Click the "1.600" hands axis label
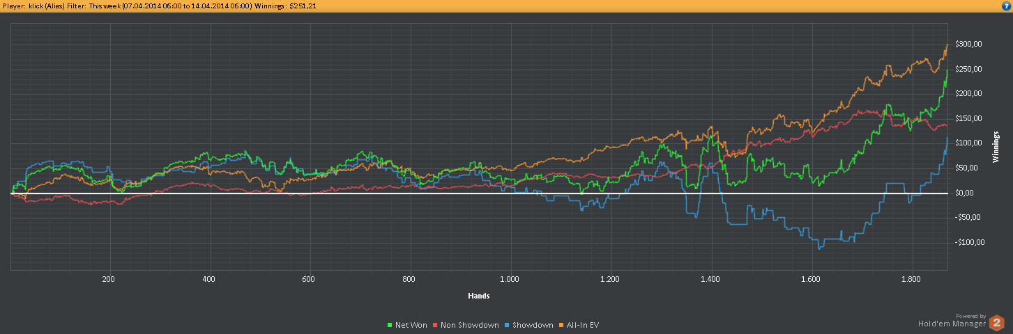The width and height of the screenshot is (1013, 334). coord(812,279)
